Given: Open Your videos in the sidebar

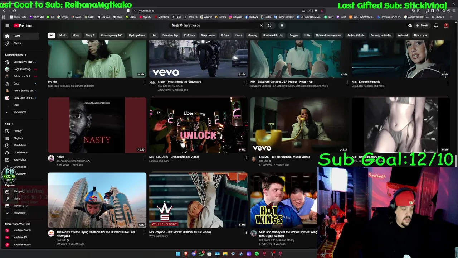Looking at the screenshot, I should pyautogui.click(x=21, y=159).
